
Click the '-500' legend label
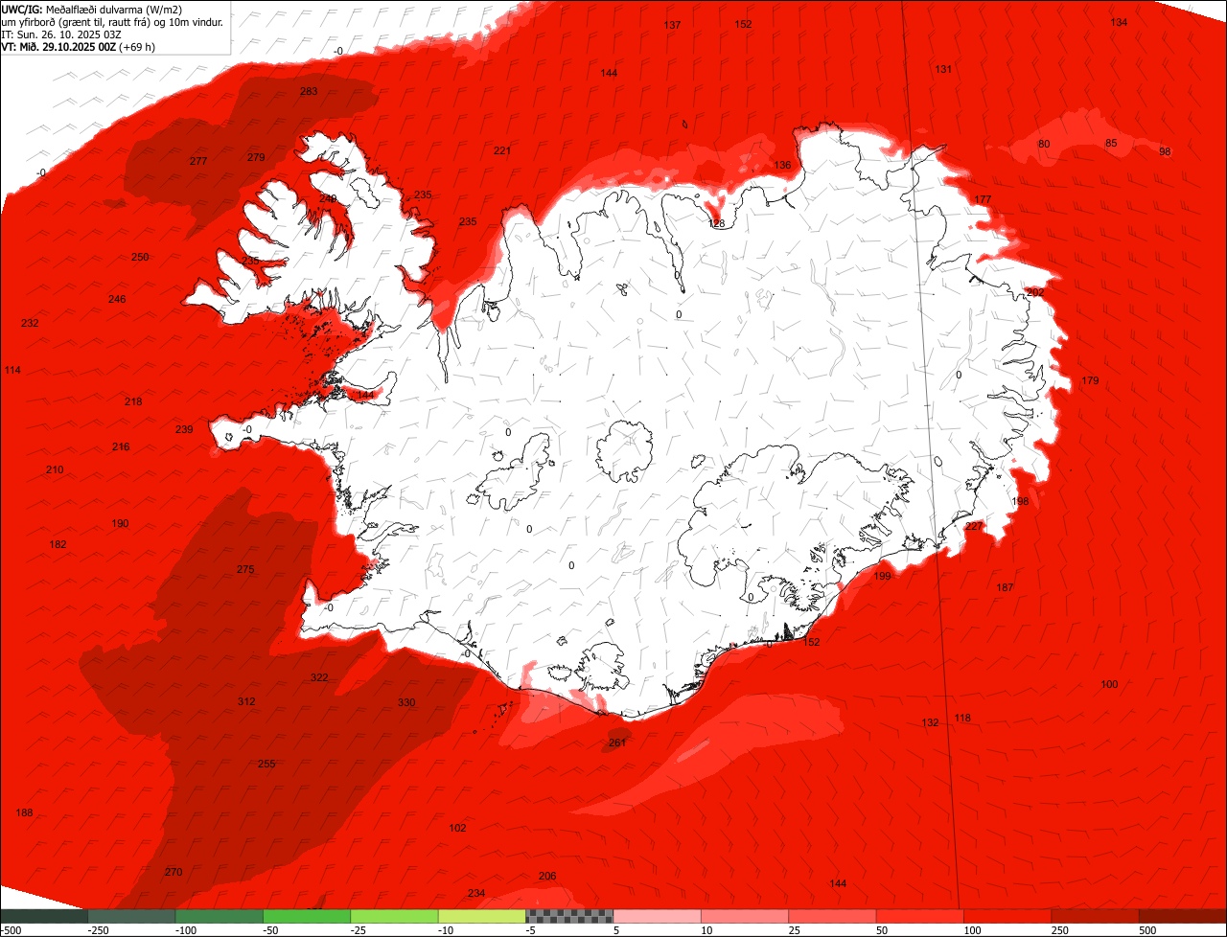click(10, 930)
